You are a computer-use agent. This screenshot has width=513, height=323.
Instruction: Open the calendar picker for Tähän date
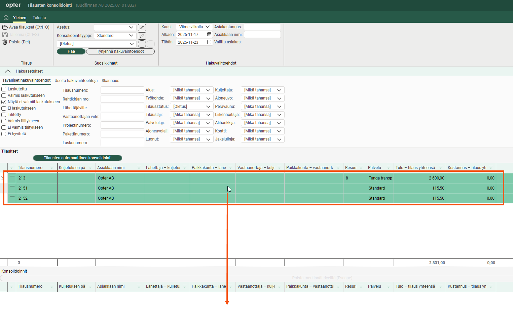tap(209, 42)
